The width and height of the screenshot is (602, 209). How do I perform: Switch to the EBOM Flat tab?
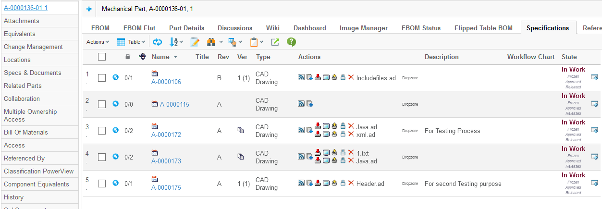[139, 28]
